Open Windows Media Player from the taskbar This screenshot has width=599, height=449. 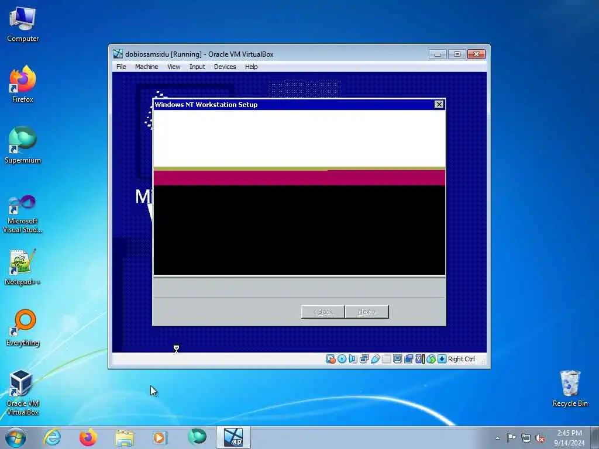pyautogui.click(x=160, y=437)
